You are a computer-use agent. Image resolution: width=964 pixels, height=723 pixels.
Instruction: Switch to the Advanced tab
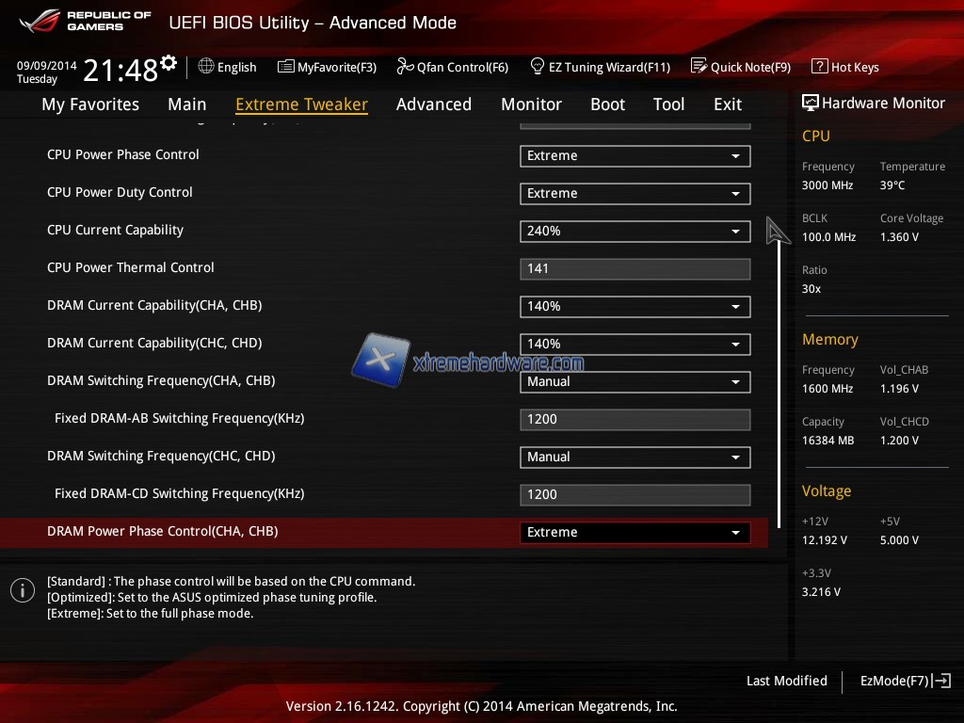click(433, 104)
